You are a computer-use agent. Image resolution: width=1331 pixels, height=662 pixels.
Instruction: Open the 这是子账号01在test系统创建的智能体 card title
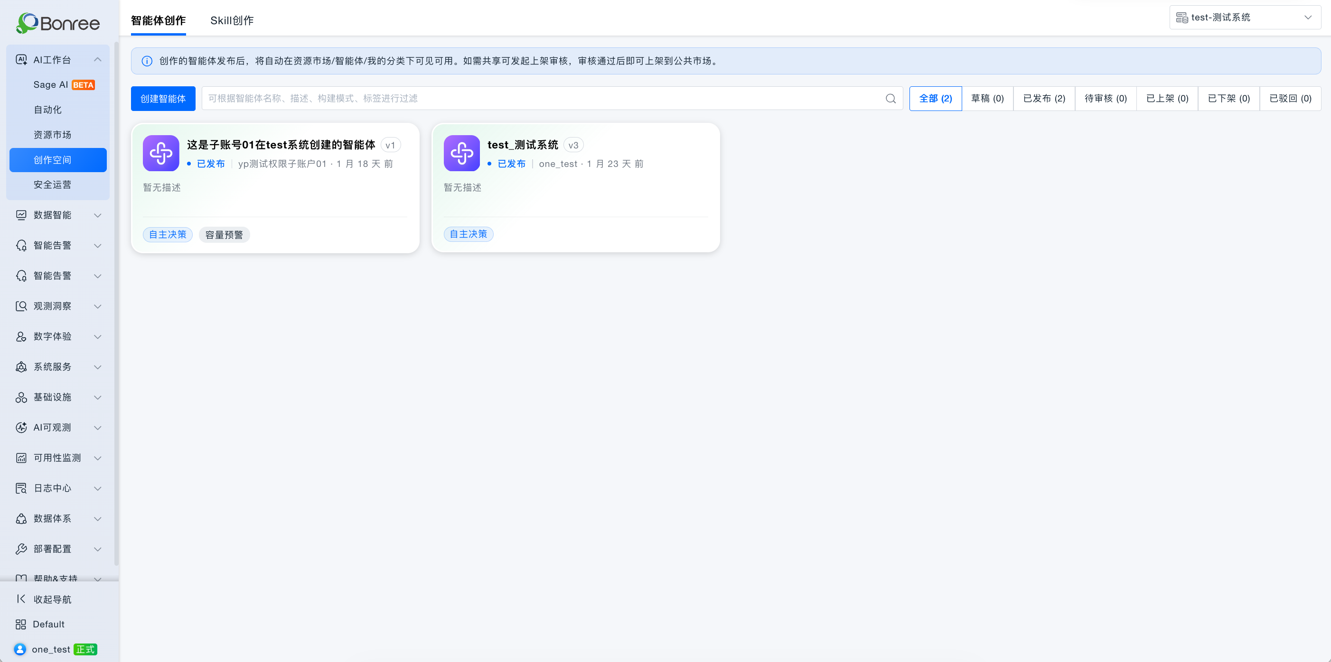coord(281,145)
